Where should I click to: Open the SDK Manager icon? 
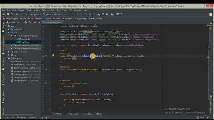click(x=107, y=14)
